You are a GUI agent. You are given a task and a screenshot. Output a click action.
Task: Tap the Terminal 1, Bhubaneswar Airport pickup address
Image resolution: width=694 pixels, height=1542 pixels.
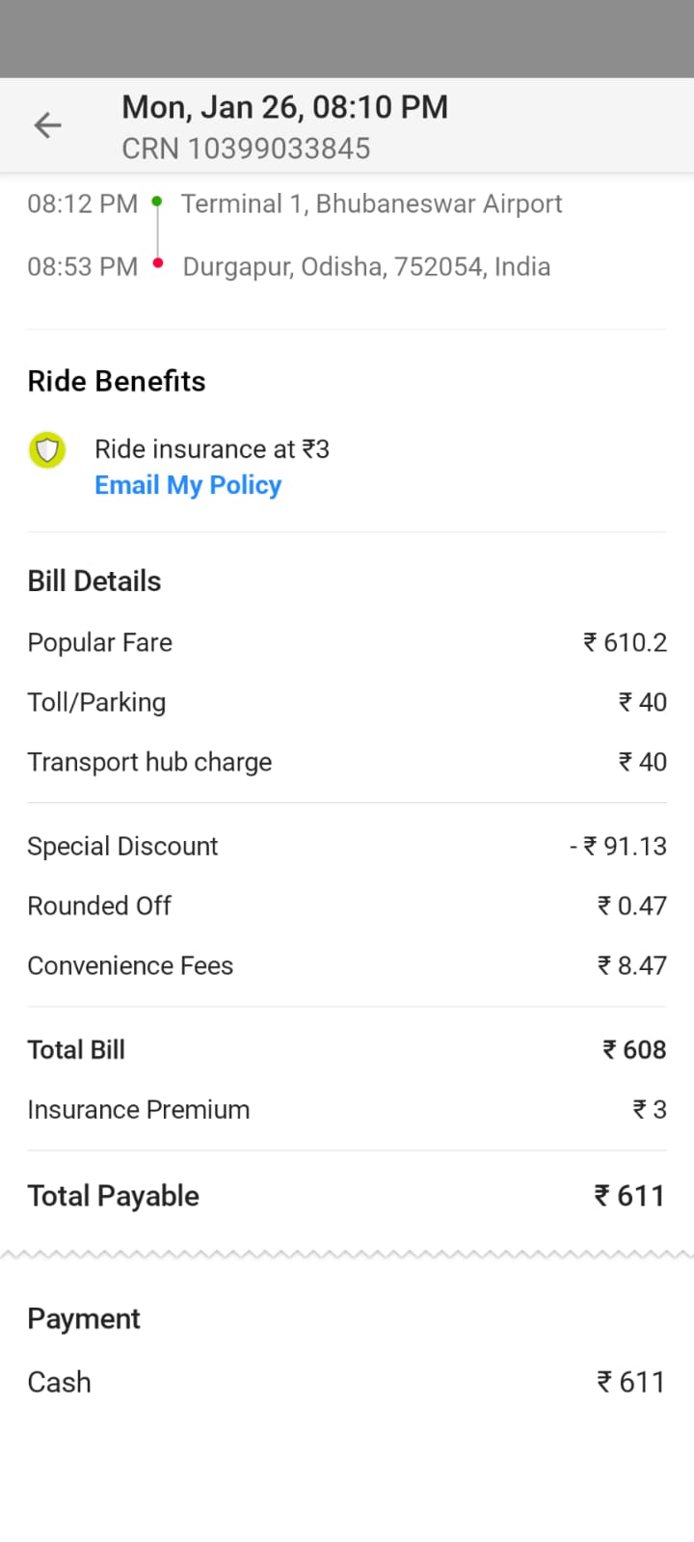(371, 204)
